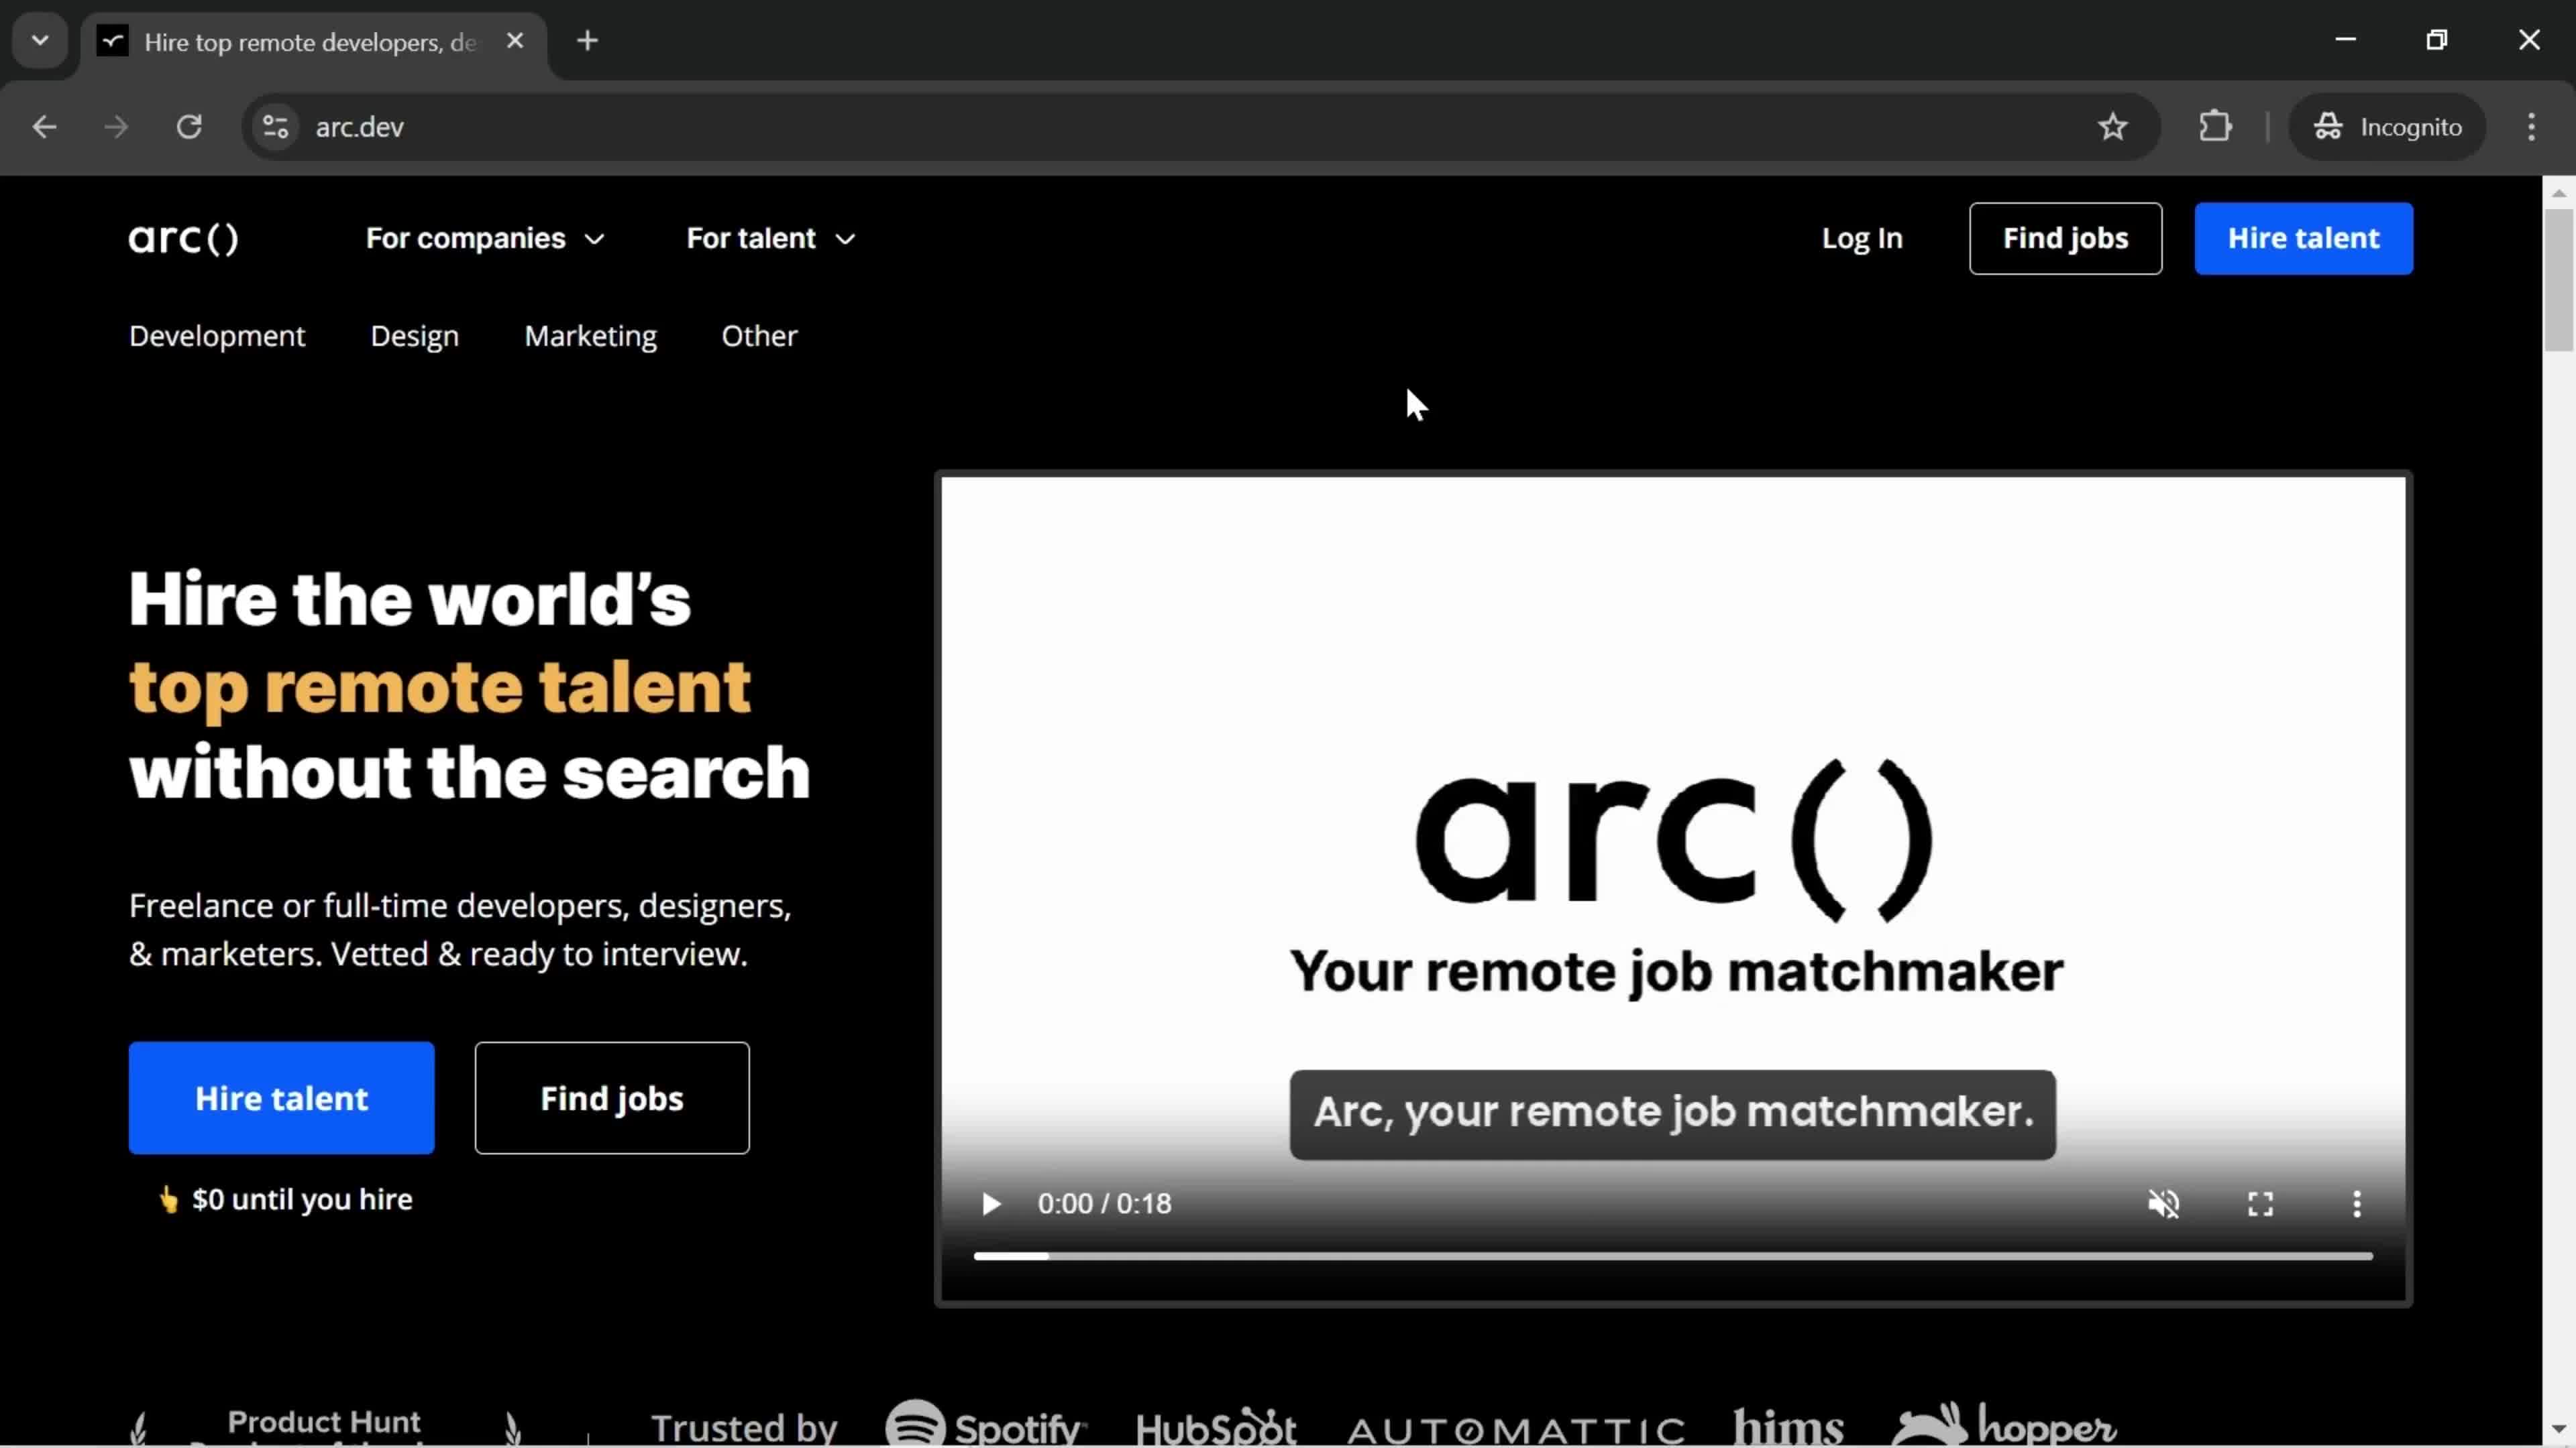Open video in fullscreen mode
Image resolution: width=2576 pixels, height=1448 pixels.
click(2260, 1204)
